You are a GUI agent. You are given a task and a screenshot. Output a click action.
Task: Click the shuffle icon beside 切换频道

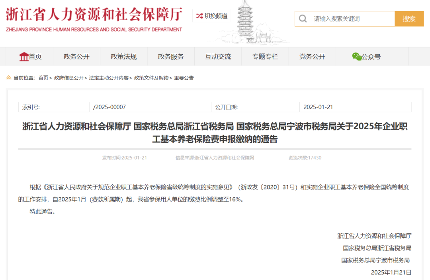(199, 16)
